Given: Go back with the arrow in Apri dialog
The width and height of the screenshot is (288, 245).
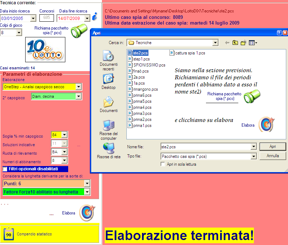Looking at the screenshot, I should tap(227, 43).
